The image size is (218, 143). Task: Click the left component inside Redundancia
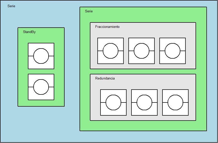[113, 102]
